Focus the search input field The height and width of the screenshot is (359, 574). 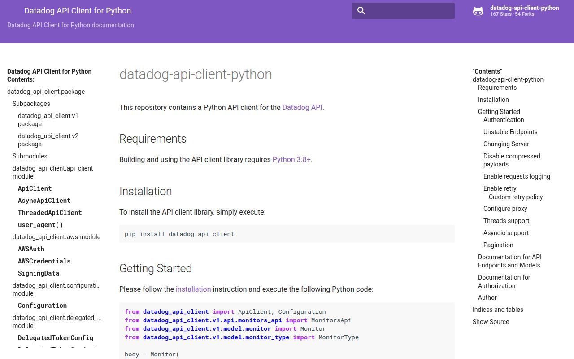[403, 11]
